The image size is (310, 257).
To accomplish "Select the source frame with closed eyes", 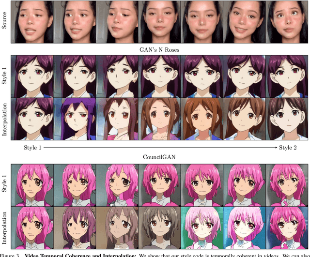I will pos(159,22).
